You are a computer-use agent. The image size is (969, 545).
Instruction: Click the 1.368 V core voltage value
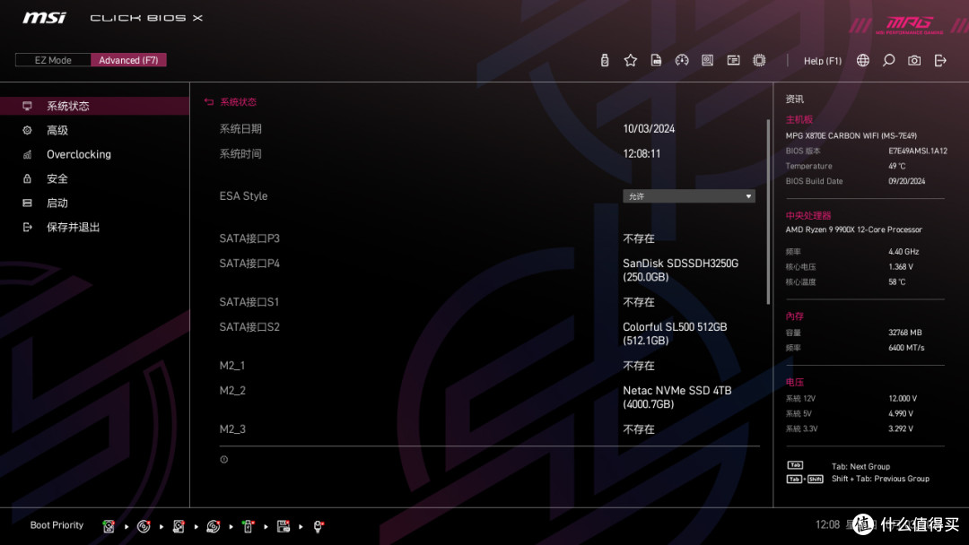click(x=901, y=266)
